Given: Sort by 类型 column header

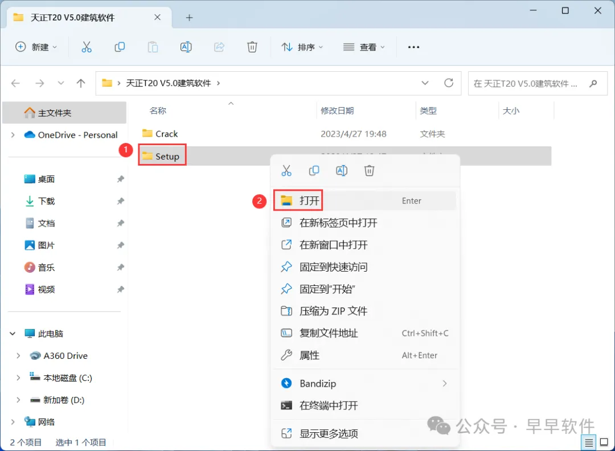Looking at the screenshot, I should (428, 111).
